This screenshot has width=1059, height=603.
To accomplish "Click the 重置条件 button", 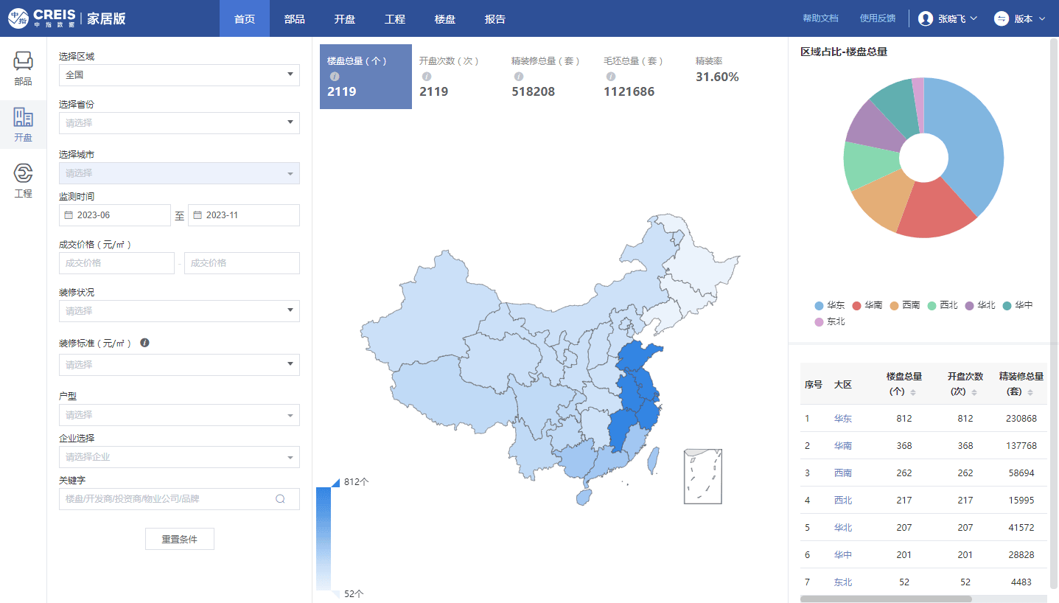I will 180,539.
